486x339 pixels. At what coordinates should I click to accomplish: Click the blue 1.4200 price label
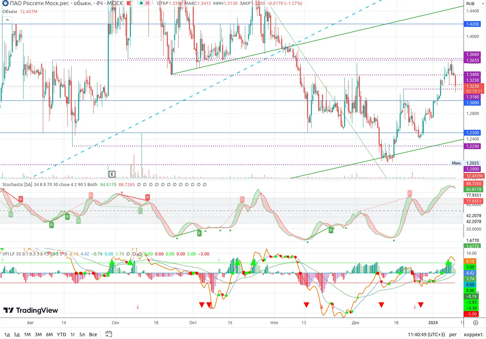tap(473, 24)
